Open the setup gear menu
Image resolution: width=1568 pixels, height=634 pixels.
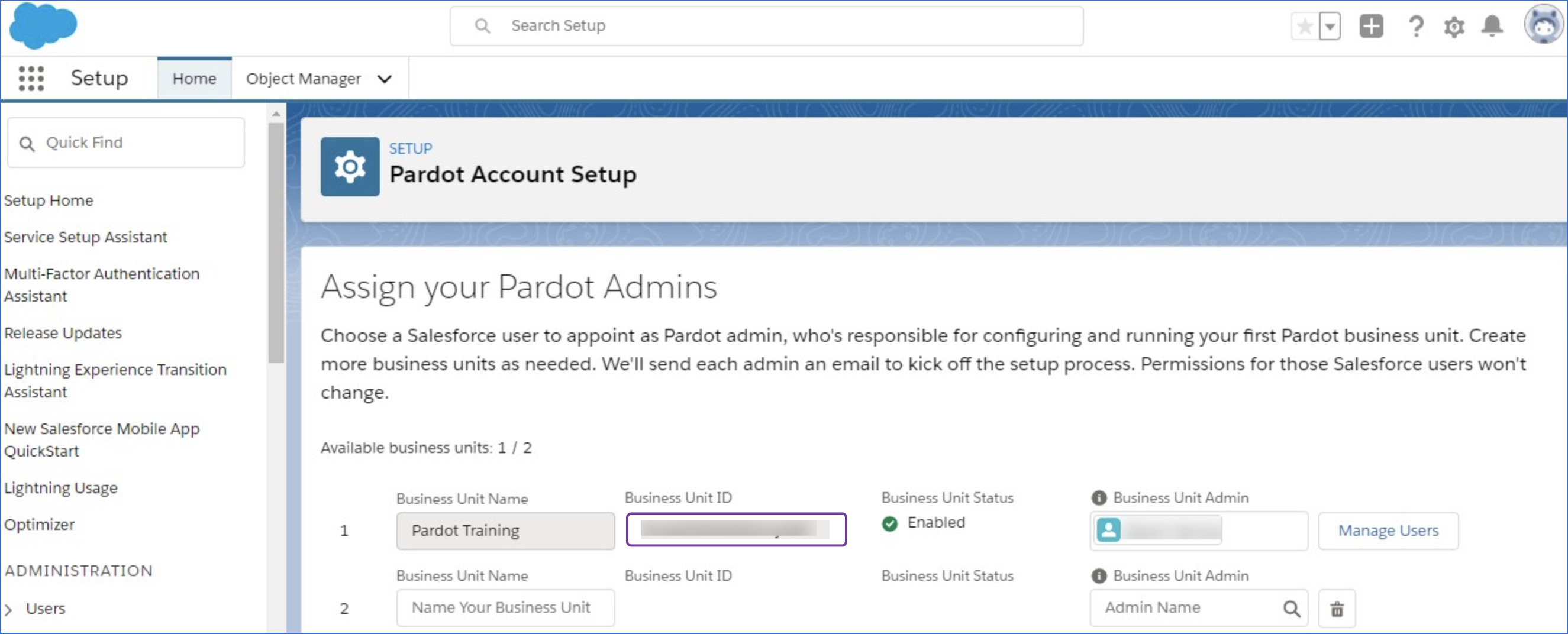(x=1454, y=27)
